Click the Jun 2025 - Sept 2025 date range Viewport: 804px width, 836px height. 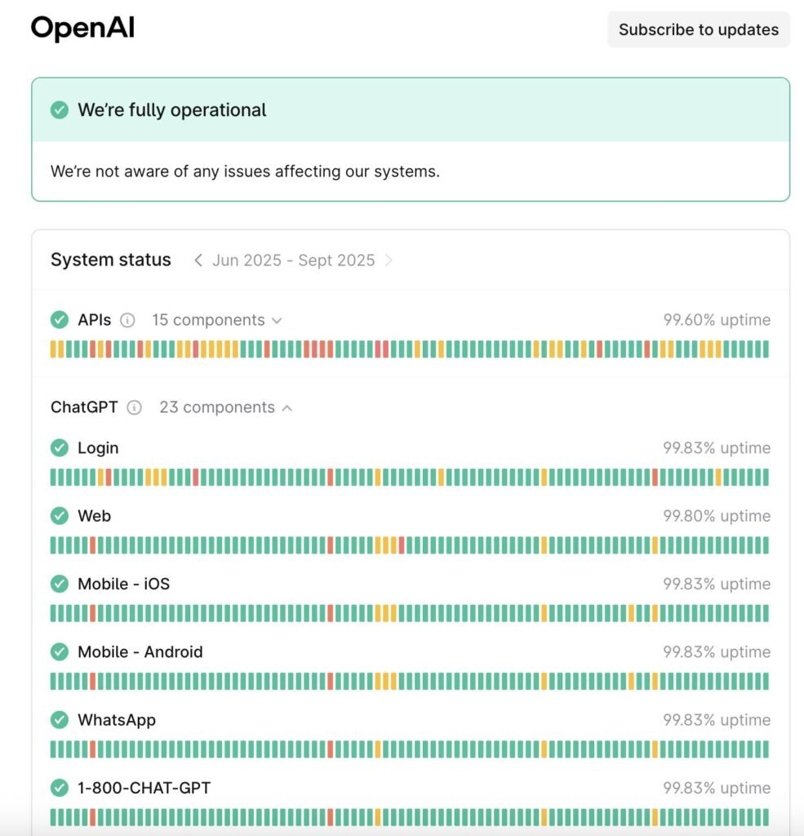(x=293, y=260)
